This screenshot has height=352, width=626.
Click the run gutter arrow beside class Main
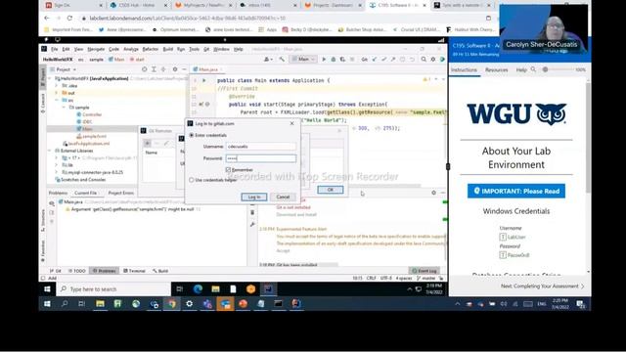click(204, 80)
